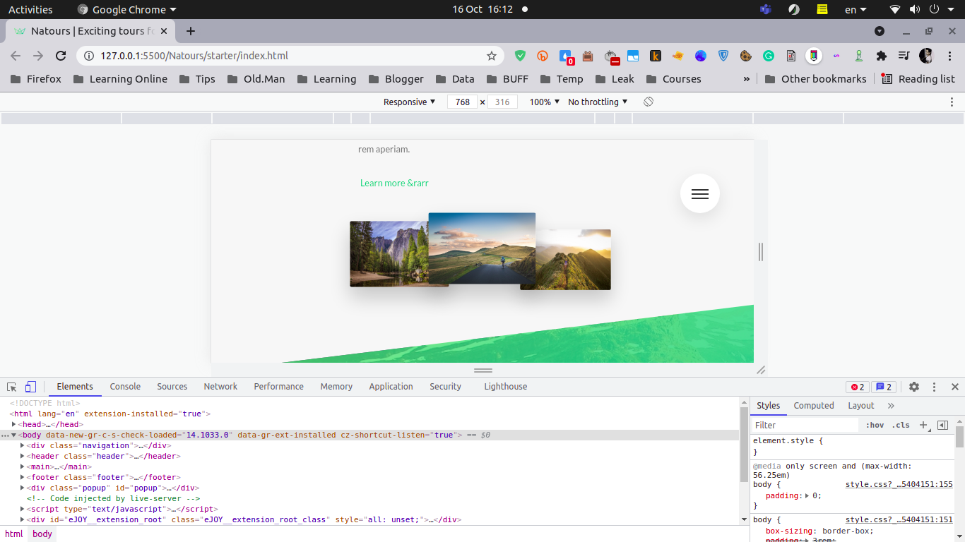This screenshot has width=965, height=542.
Task: Click the red errors count badge
Action: (x=858, y=387)
